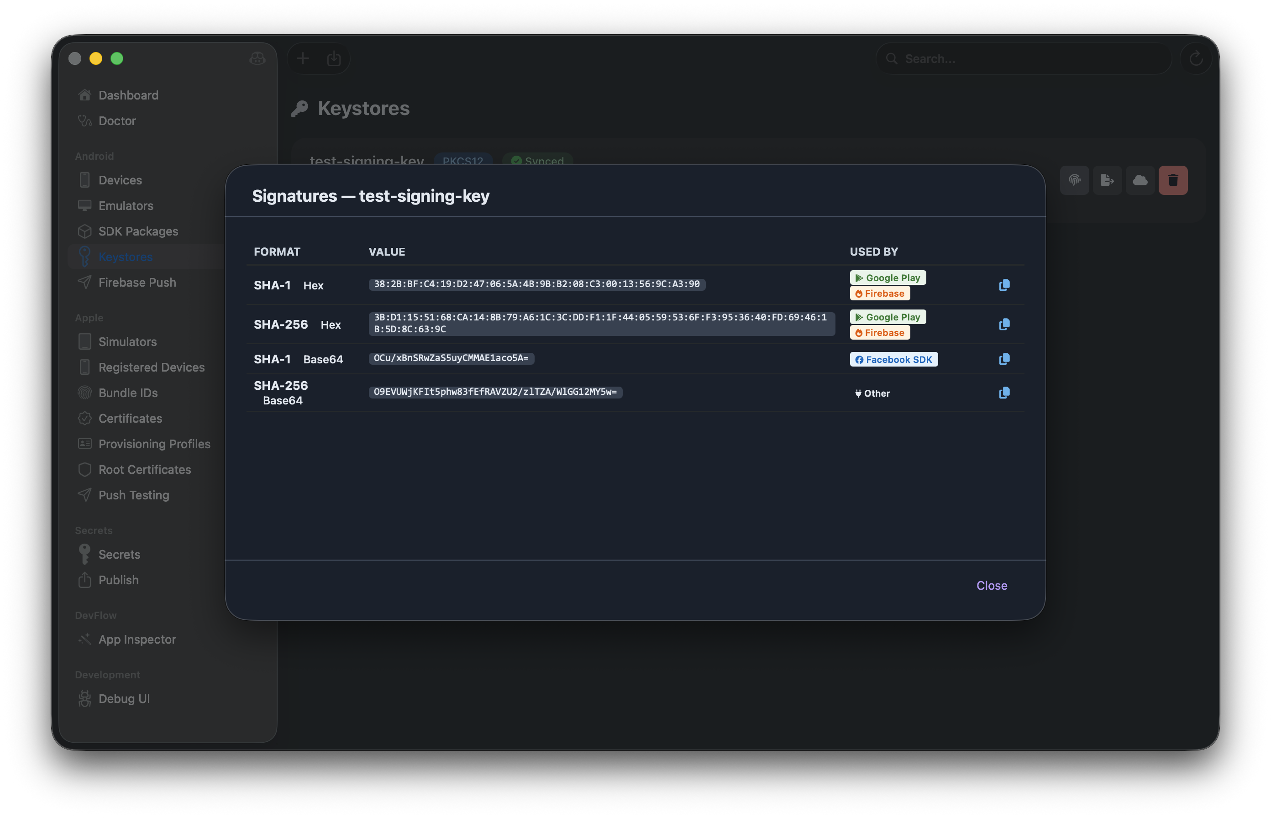
Task: Open Dashboard in the sidebar
Action: click(x=128, y=95)
